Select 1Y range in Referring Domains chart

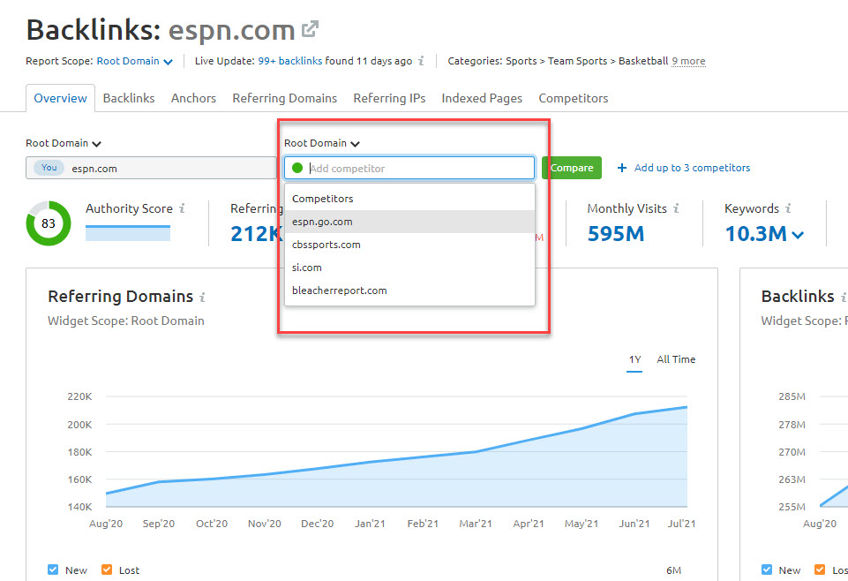tap(634, 359)
